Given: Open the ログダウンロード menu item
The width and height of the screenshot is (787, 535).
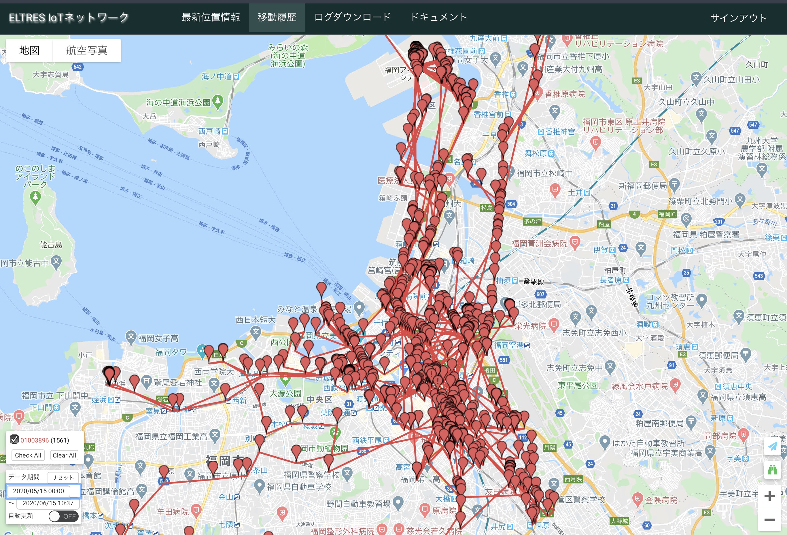Looking at the screenshot, I should coord(352,17).
